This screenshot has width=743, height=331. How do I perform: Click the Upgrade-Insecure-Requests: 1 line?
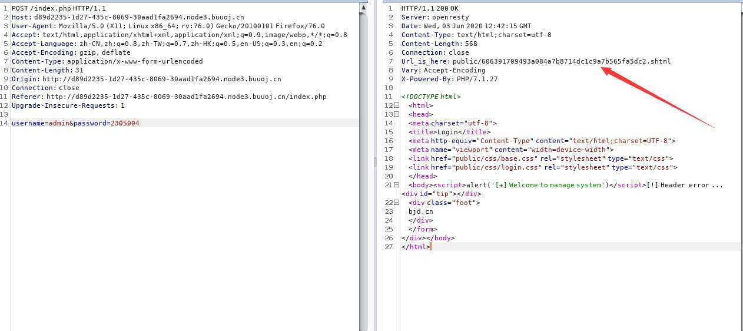click(68, 105)
